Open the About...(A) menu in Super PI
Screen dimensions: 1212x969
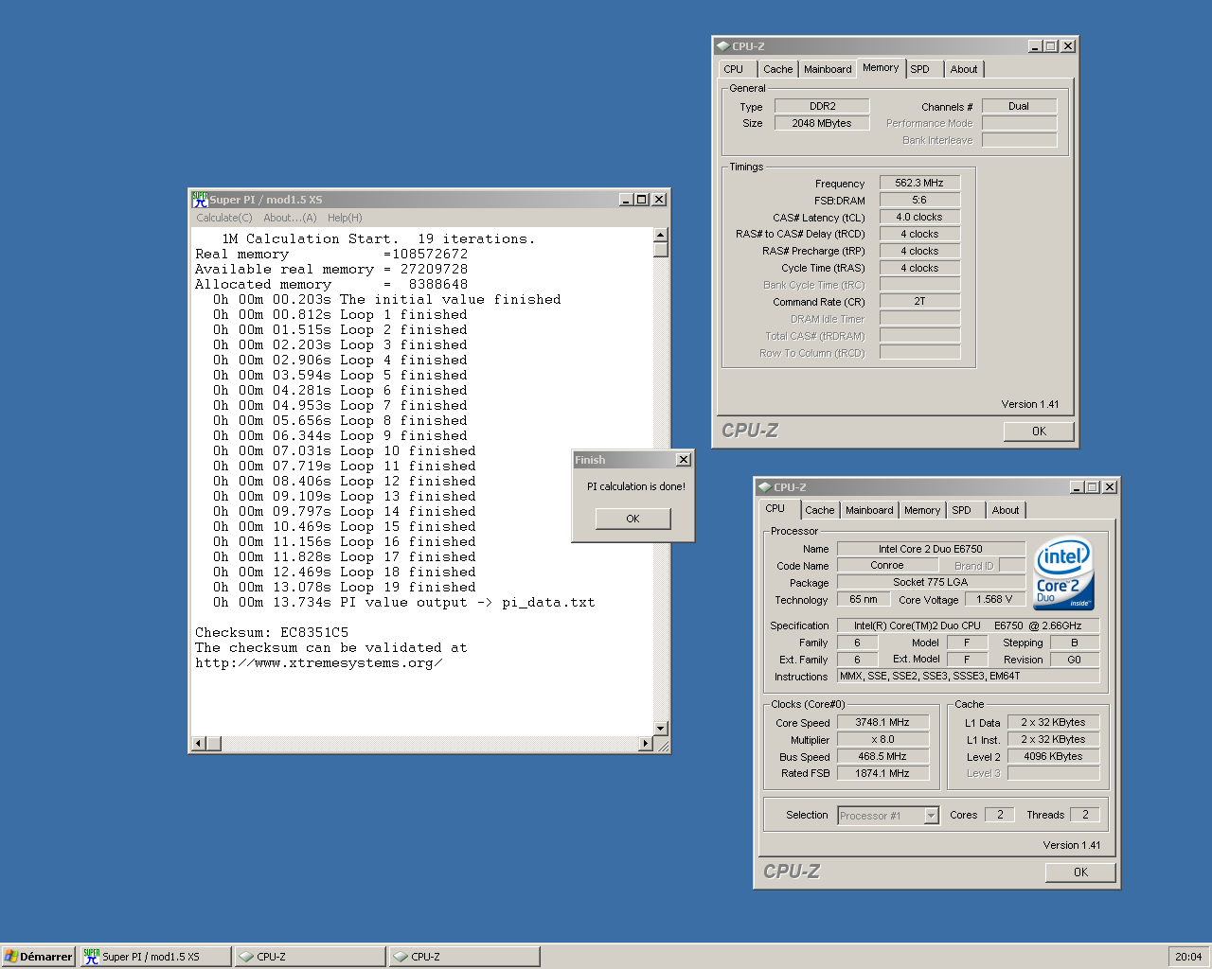click(290, 218)
